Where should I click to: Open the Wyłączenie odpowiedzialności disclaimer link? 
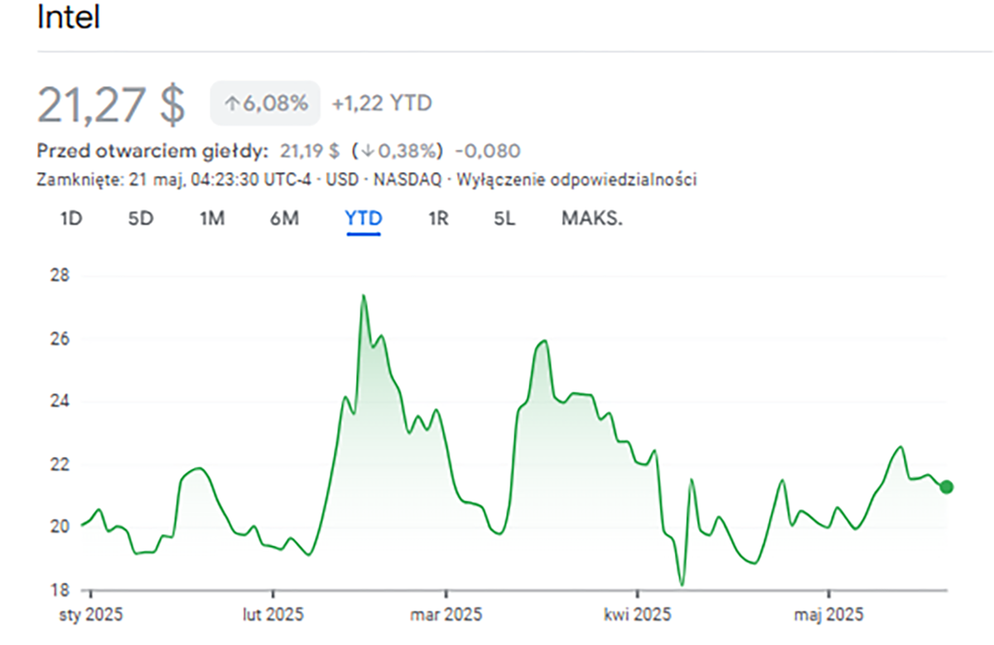click(x=577, y=180)
